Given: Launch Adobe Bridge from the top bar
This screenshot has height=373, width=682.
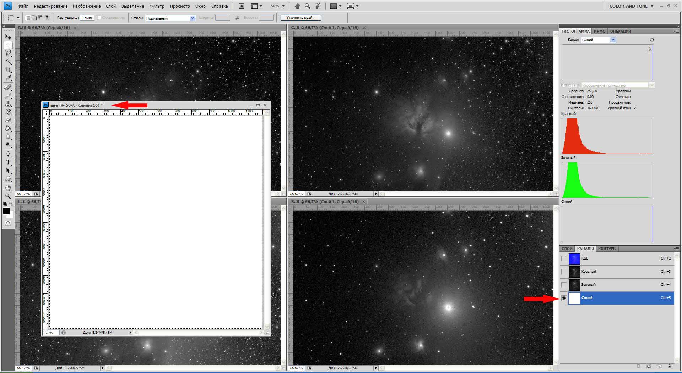Looking at the screenshot, I should 242,6.
